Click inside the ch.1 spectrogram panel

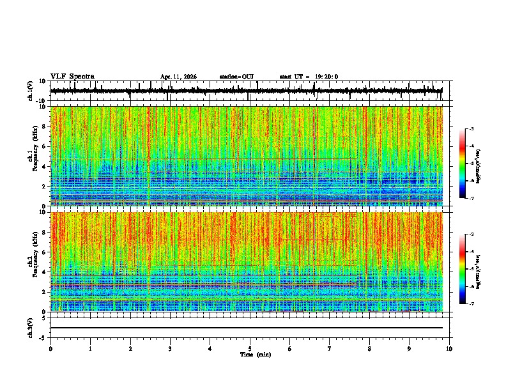(247, 156)
